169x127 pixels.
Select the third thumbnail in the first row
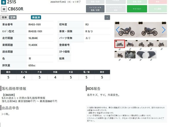(141, 44)
